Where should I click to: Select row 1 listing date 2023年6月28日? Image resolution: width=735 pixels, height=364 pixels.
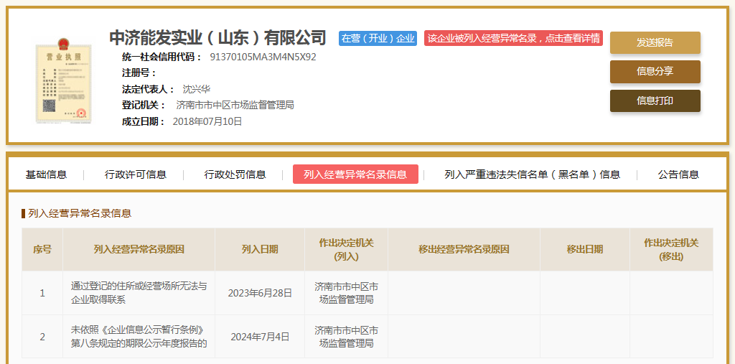[x=260, y=293]
